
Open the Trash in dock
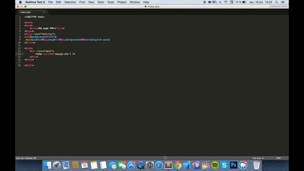click(x=256, y=165)
